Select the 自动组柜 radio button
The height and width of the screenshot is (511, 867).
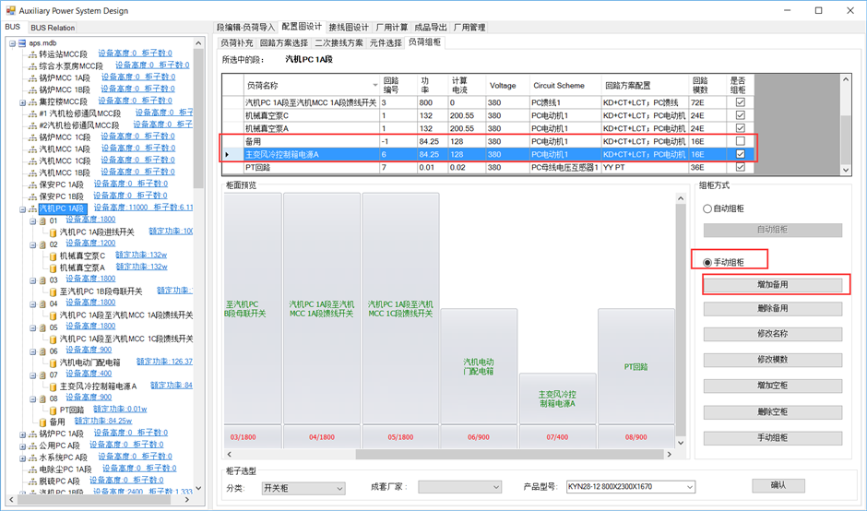tap(707, 208)
